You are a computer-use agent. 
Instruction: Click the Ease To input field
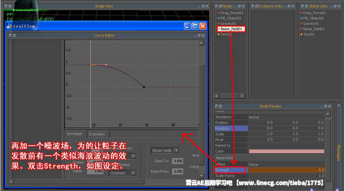pos(178,161)
